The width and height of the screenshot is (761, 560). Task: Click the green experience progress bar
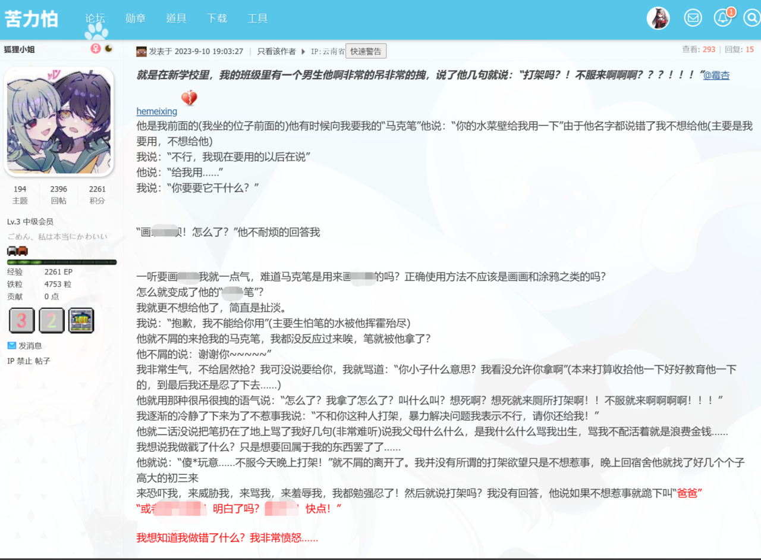click(62, 262)
